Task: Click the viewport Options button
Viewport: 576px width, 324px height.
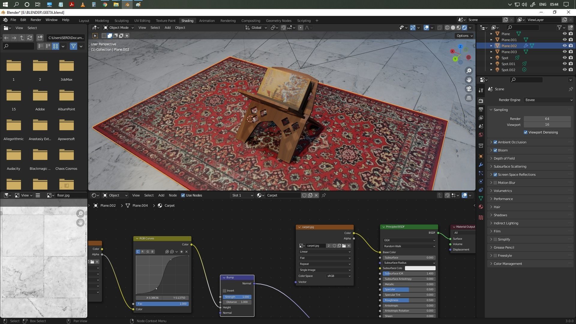Action: (x=464, y=36)
